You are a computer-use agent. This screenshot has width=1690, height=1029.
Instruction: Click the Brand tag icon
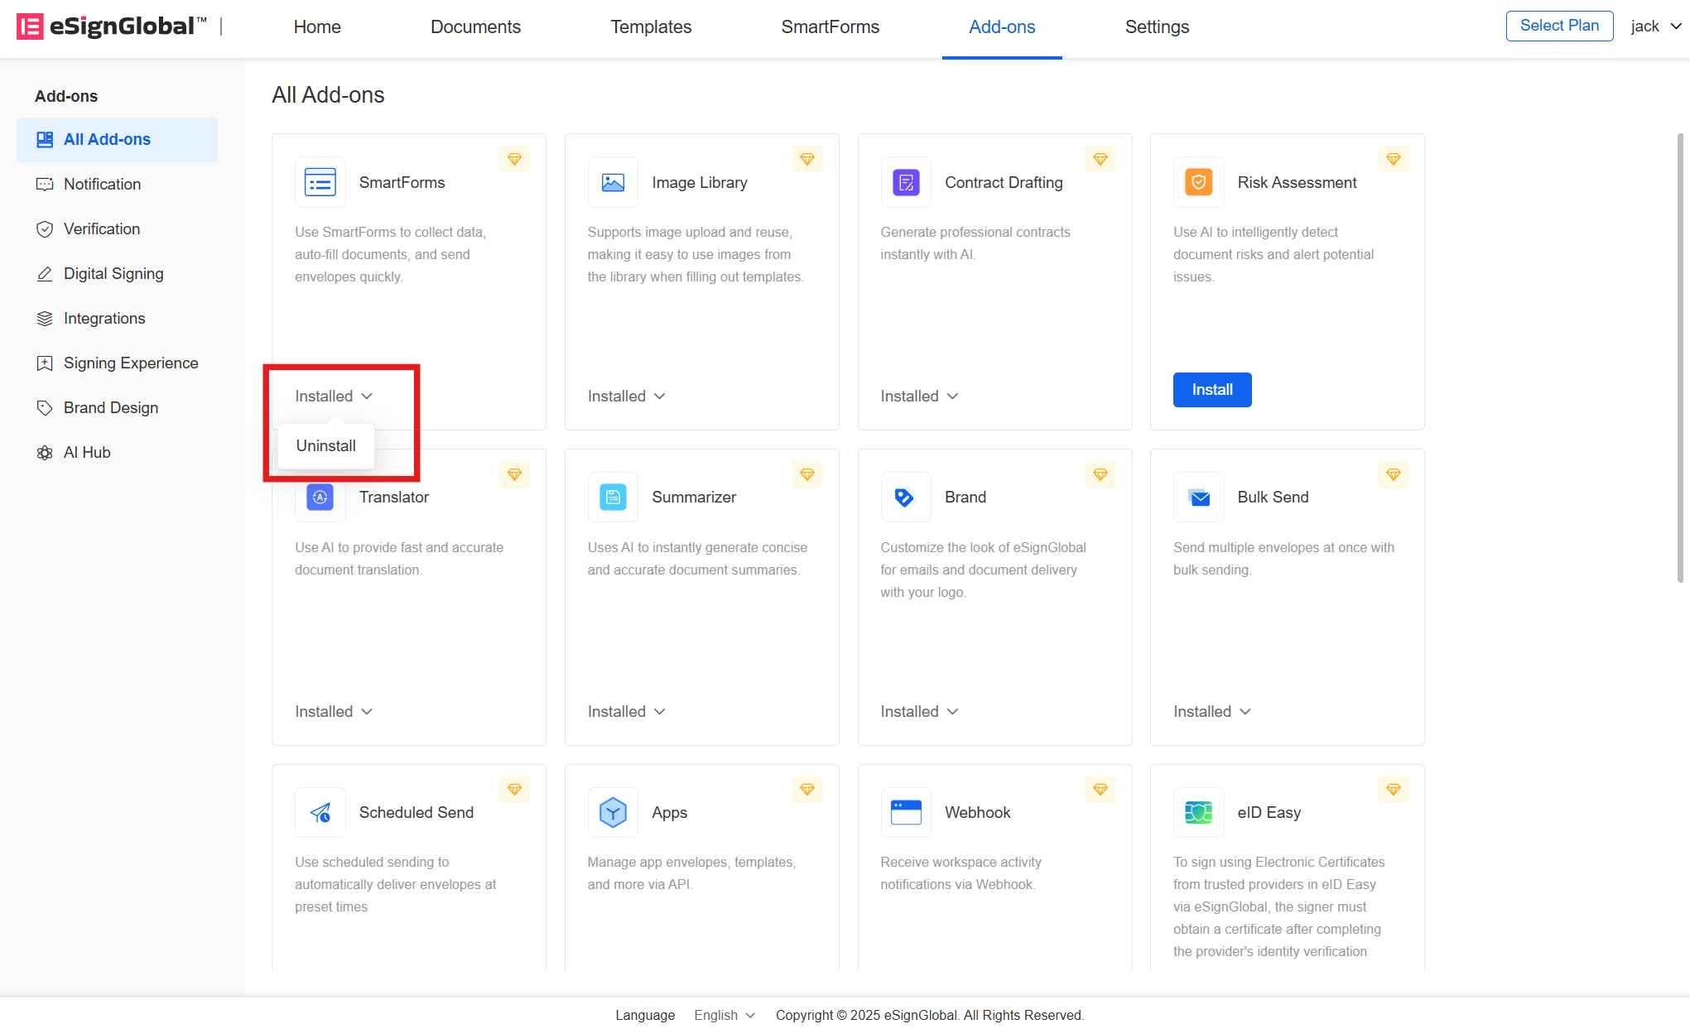[906, 497]
